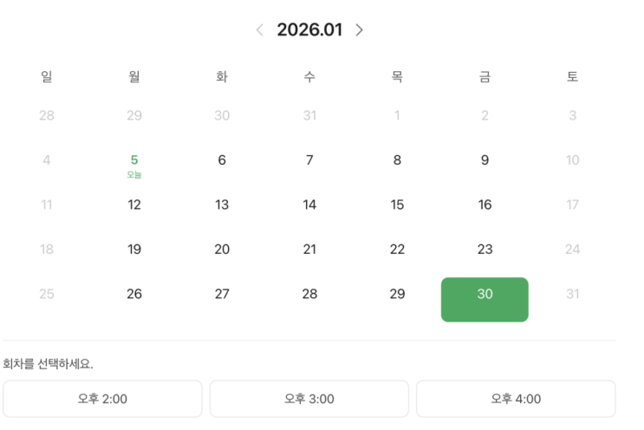
Task: Select the 오후 2:00 time slot
Action: (102, 399)
